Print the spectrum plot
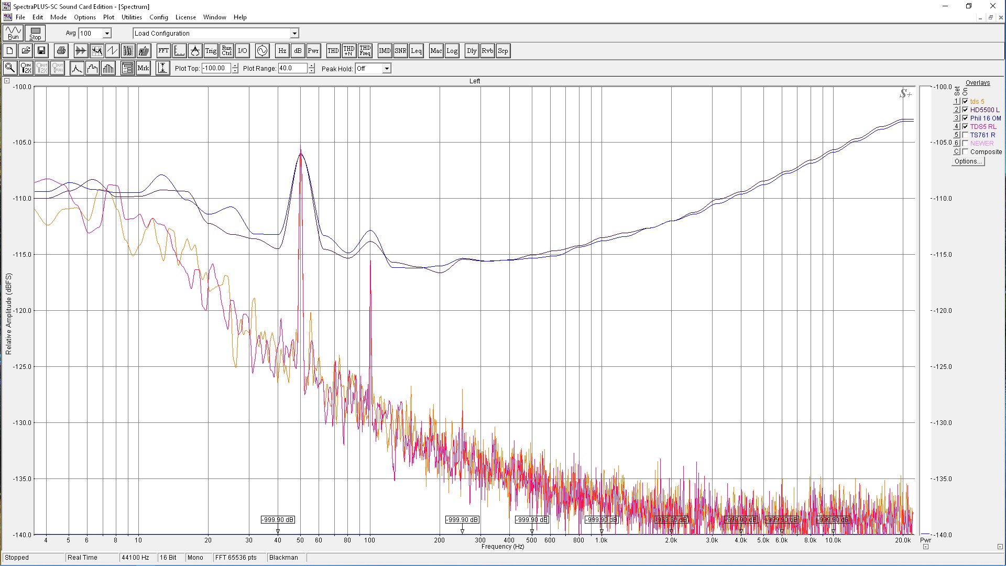Viewport: 1006px width, 566px height. [61, 51]
